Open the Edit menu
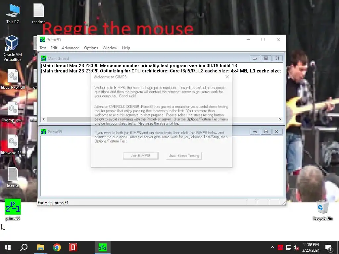 pyautogui.click(x=54, y=48)
